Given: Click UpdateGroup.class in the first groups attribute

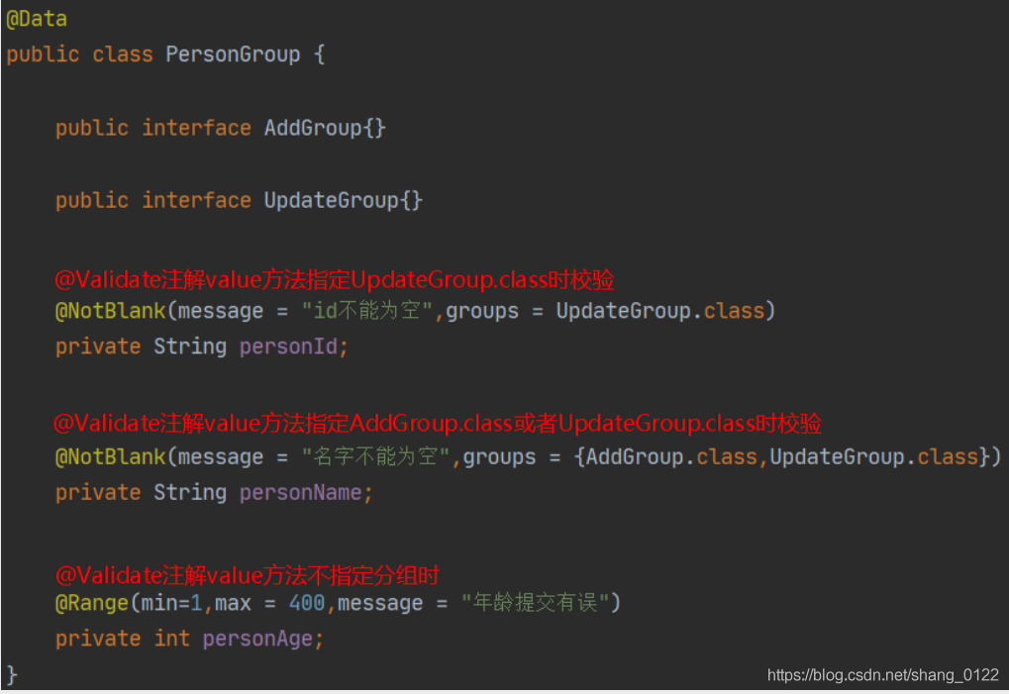Looking at the screenshot, I should coord(659,311).
